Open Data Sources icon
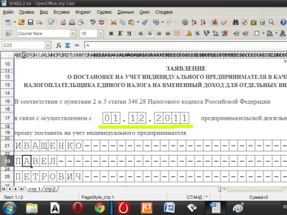The width and height of the screenshot is (287, 215). tap(262, 22)
